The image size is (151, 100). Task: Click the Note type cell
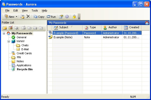pos(92,37)
